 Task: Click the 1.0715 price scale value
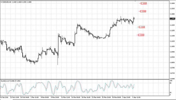172,73
